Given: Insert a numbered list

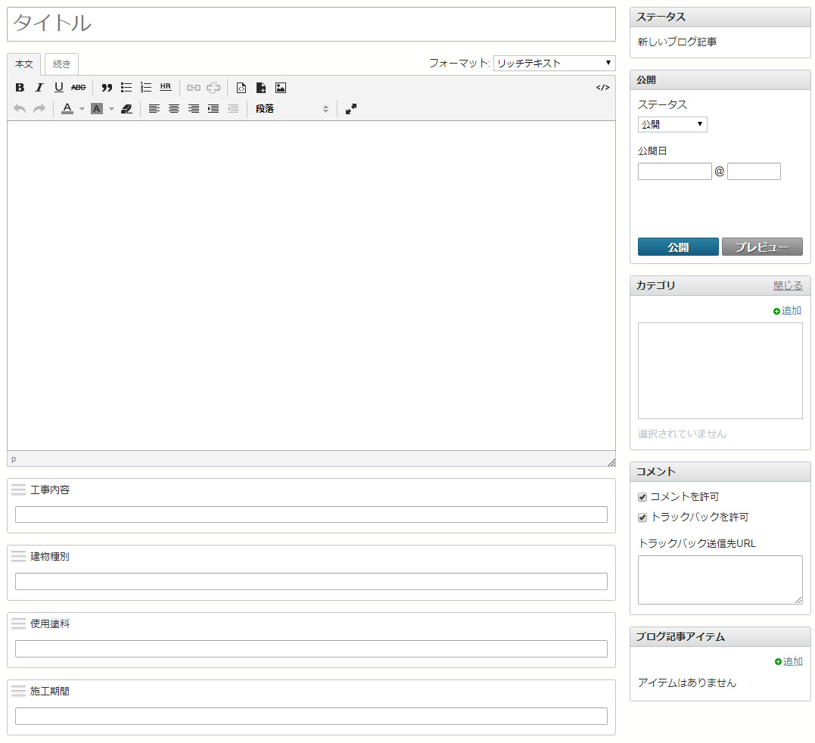Looking at the screenshot, I should coord(146,87).
